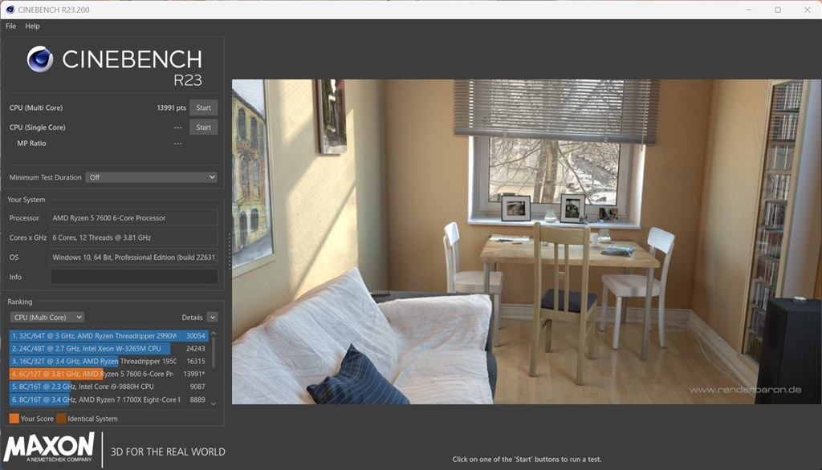Start the CPU Single Core test
This screenshot has width=822, height=470.
[203, 128]
